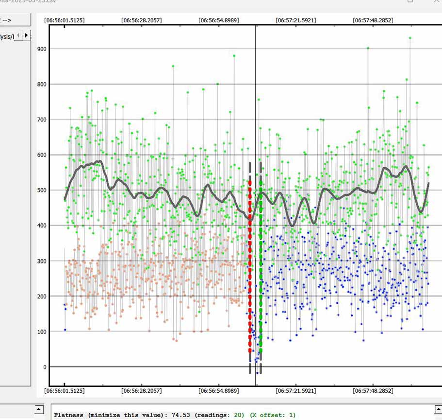Click the 300 label on Y axis

(42, 261)
